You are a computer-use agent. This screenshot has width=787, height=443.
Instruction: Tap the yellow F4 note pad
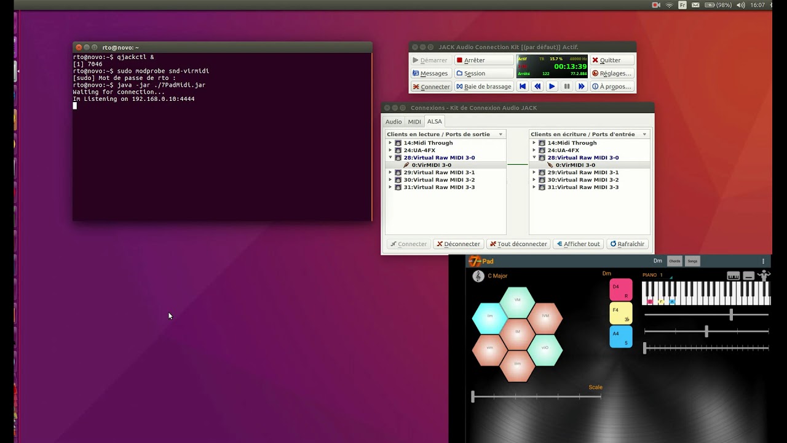[621, 314]
